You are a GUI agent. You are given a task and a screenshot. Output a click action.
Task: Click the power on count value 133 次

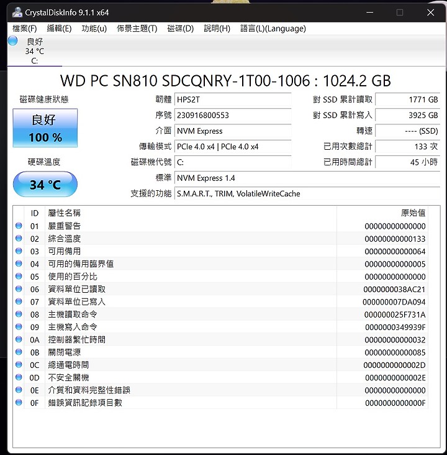pos(407,147)
